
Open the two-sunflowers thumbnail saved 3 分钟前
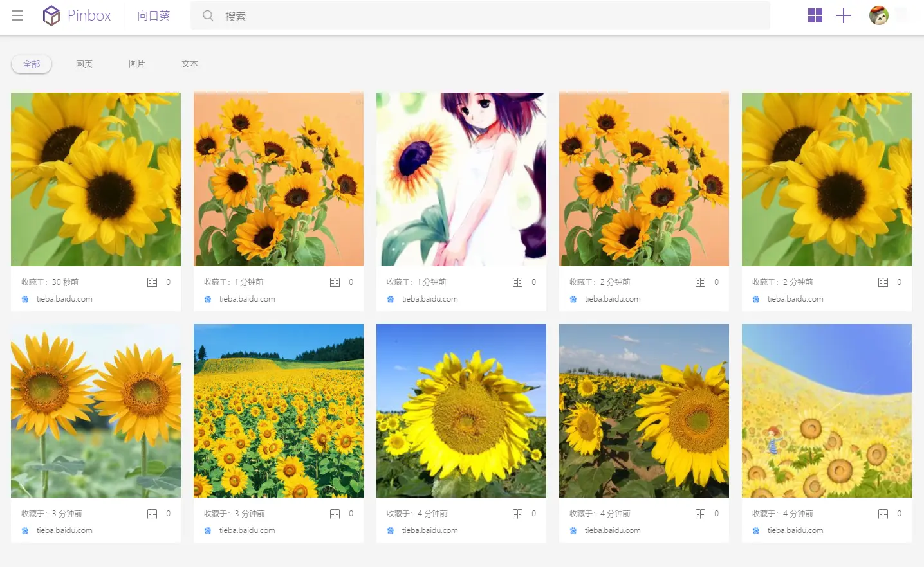point(96,411)
